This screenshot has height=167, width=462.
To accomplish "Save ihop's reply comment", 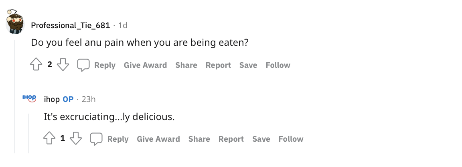I will click(261, 139).
